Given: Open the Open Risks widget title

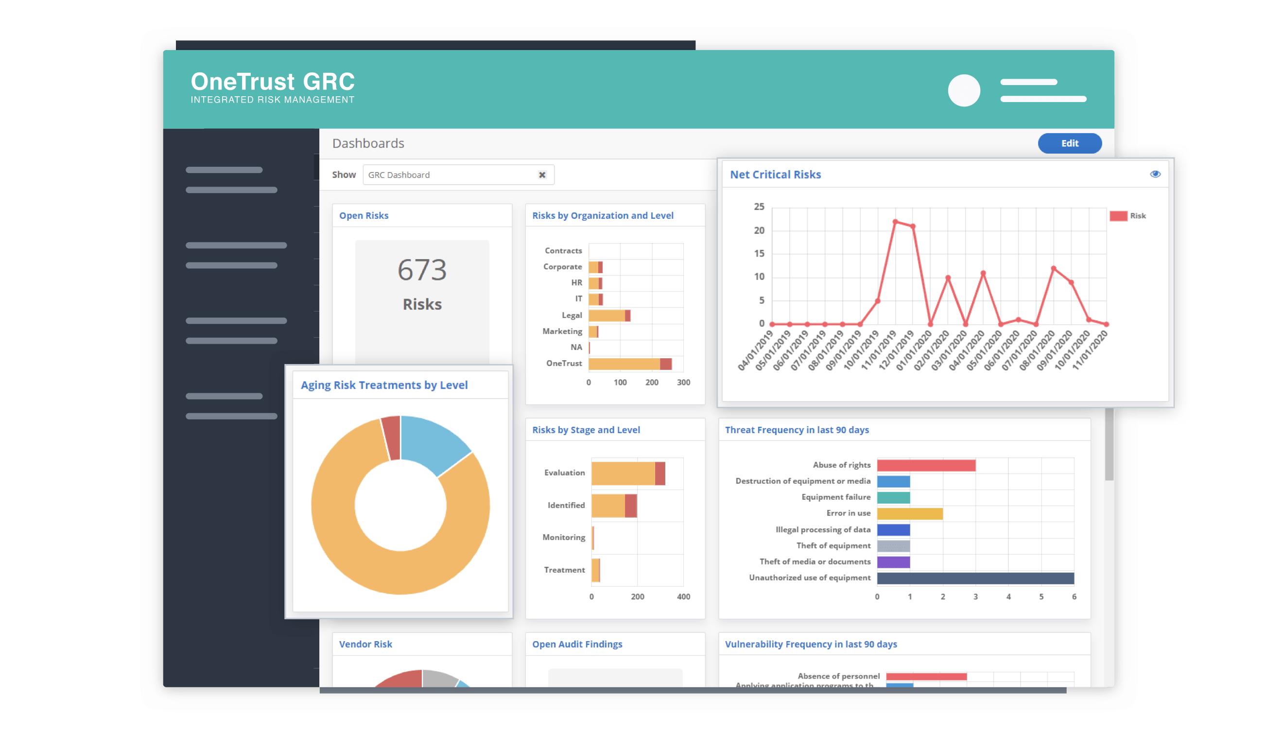Looking at the screenshot, I should coord(364,215).
